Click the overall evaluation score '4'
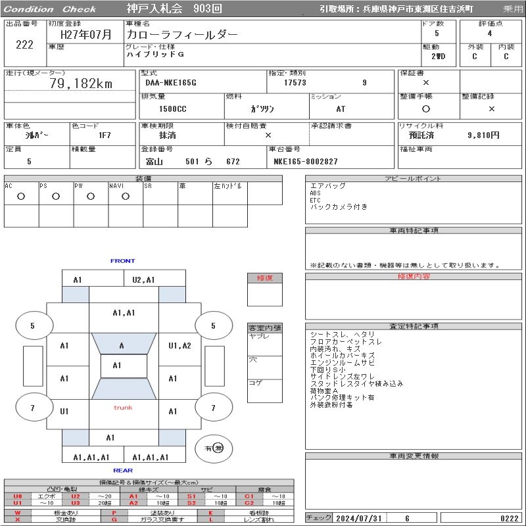The height and width of the screenshot is (526, 526). click(x=490, y=34)
